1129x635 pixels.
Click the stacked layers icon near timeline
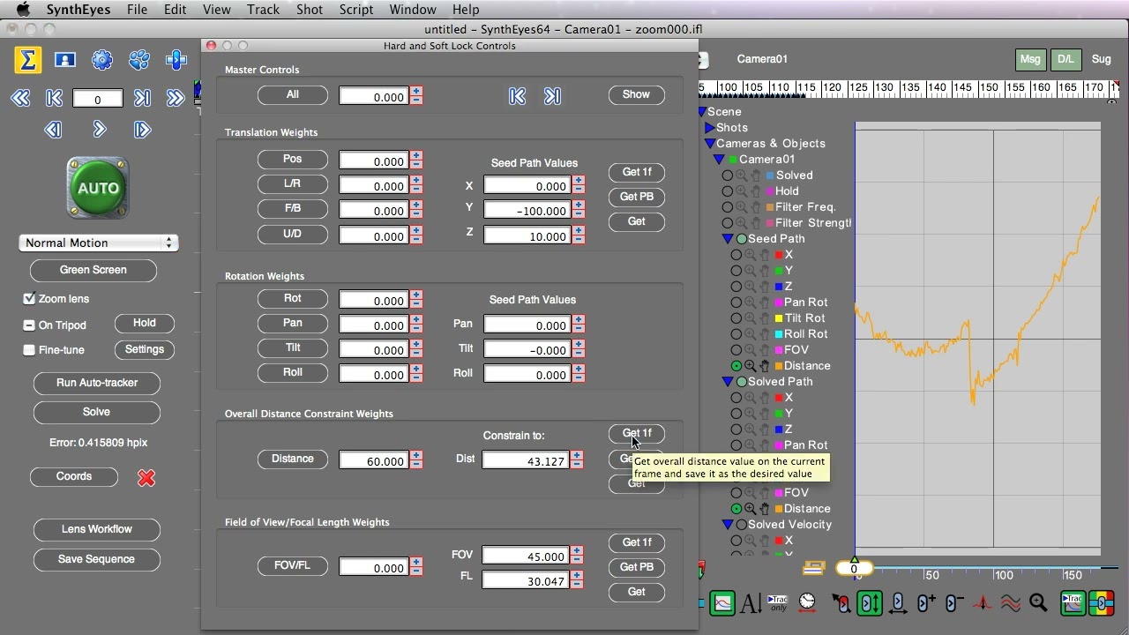[x=813, y=569]
